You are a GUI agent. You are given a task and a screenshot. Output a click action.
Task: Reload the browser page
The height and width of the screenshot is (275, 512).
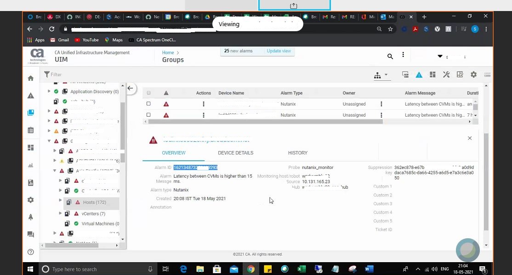[x=51, y=29]
